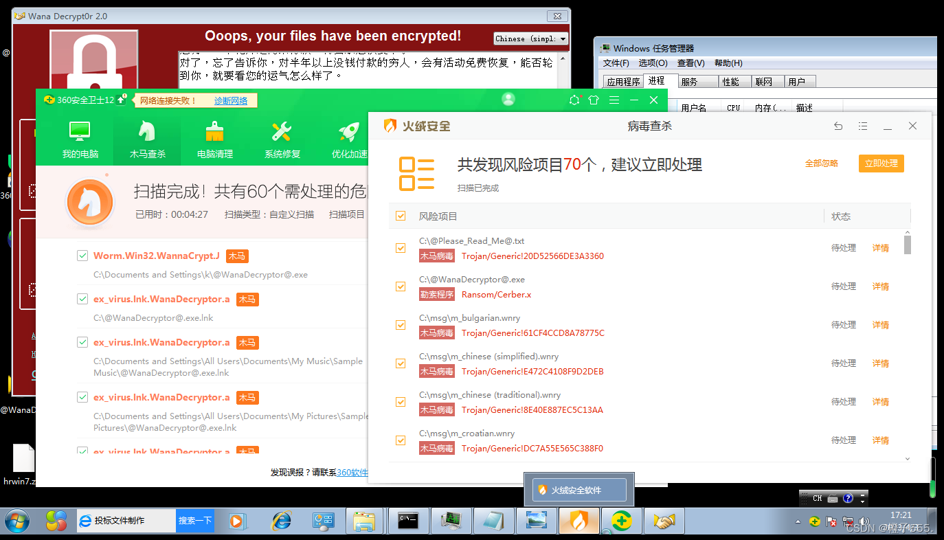Click the 360 upgrade arrow icon
944x540 pixels.
[x=122, y=100]
